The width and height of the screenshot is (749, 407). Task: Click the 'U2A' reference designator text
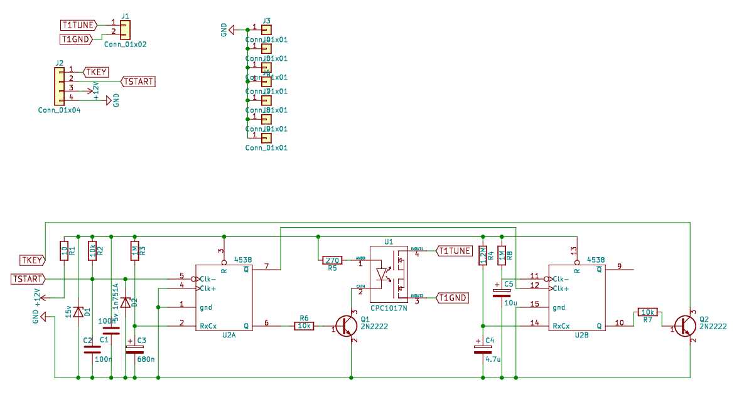click(x=229, y=336)
